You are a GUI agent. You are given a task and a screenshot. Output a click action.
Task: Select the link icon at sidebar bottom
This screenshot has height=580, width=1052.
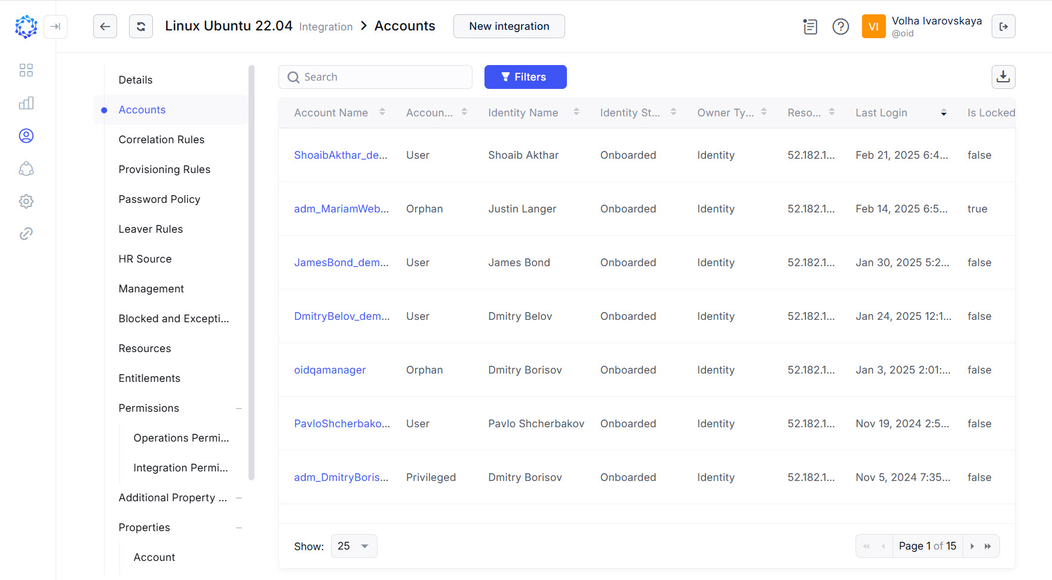tap(26, 233)
